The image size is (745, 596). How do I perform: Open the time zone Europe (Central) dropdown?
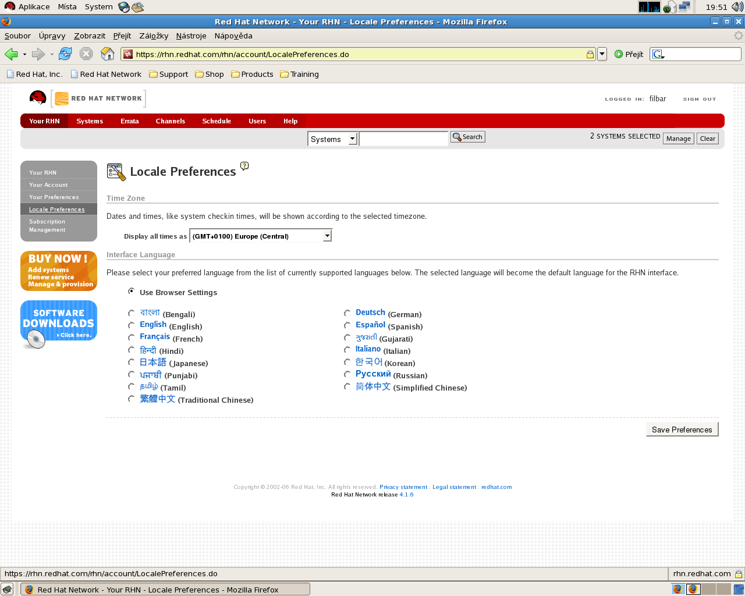tap(261, 236)
